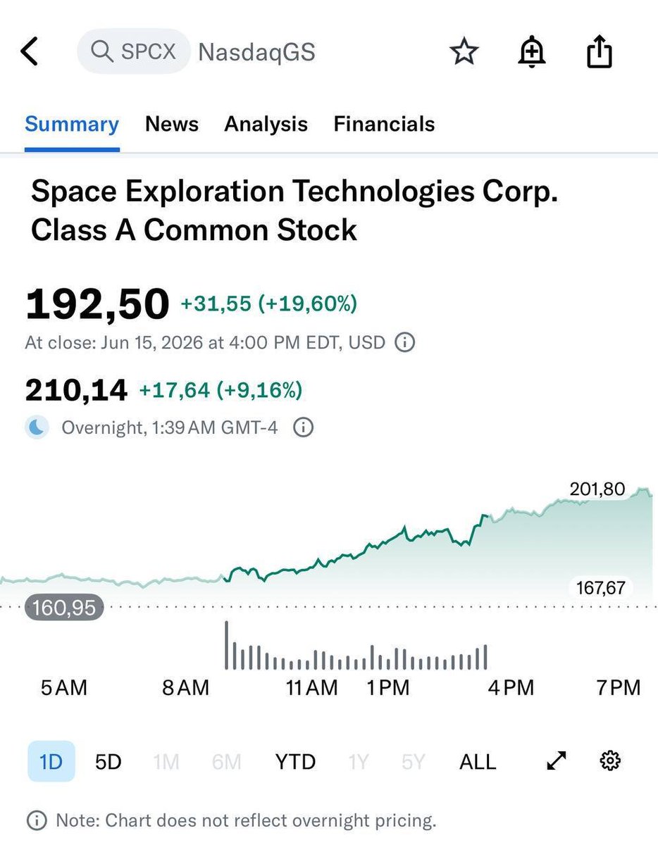Viewport: 658px width, 845px height.
Task: Select the 1D chart range
Action: (x=51, y=761)
